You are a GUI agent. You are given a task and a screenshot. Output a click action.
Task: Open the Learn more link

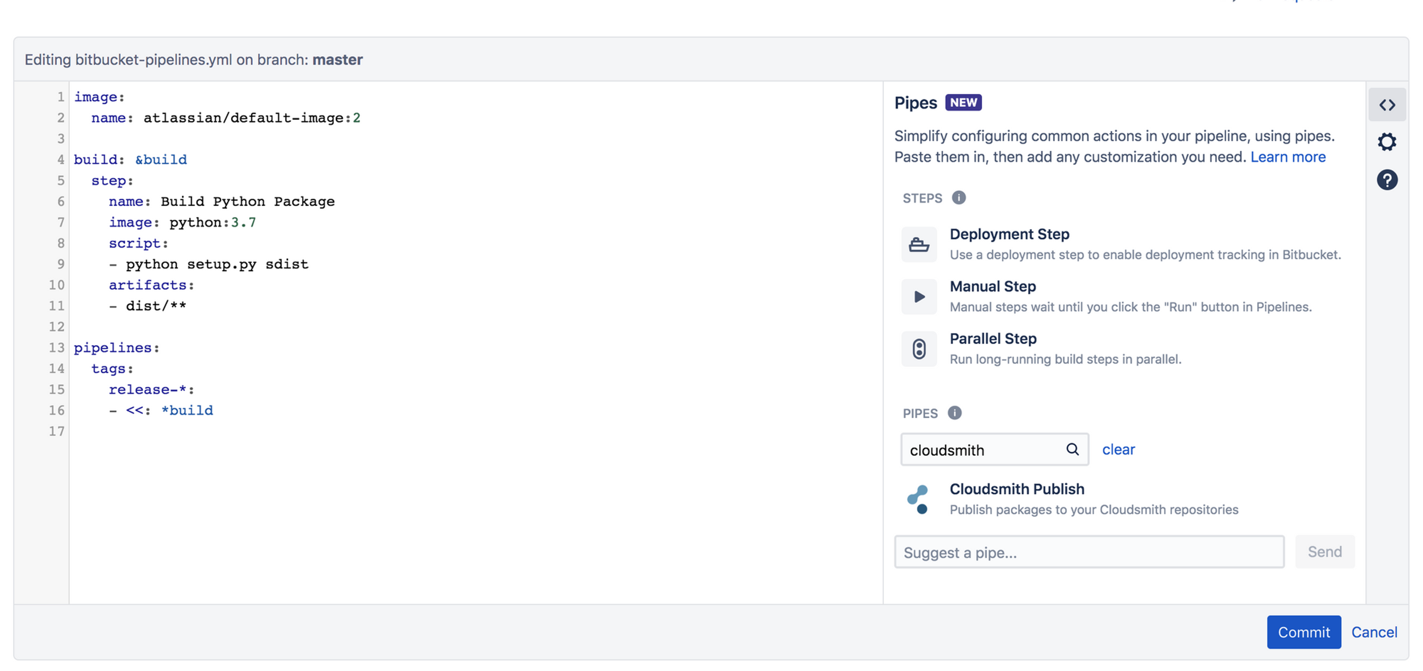[1287, 157]
